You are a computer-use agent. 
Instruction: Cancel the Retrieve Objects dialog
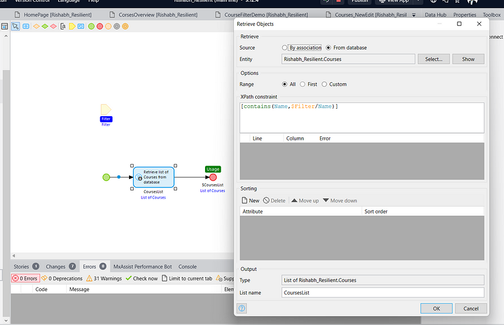coord(471,308)
